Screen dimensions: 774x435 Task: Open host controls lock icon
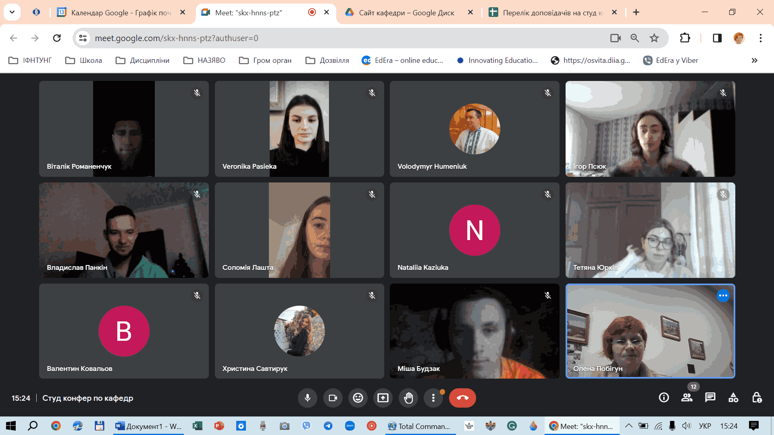coord(757,398)
